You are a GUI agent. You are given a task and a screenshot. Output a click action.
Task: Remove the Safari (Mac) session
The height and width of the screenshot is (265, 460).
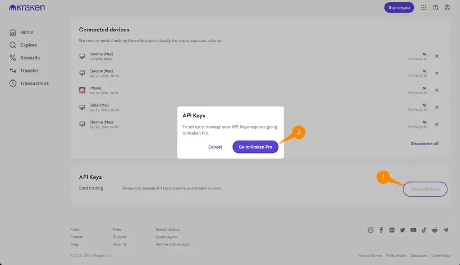click(437, 107)
